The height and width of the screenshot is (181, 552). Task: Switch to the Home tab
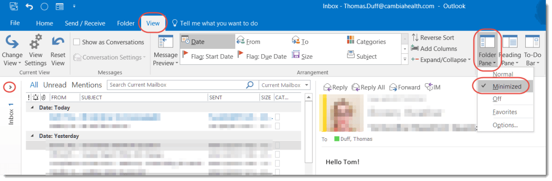pyautogui.click(x=45, y=23)
